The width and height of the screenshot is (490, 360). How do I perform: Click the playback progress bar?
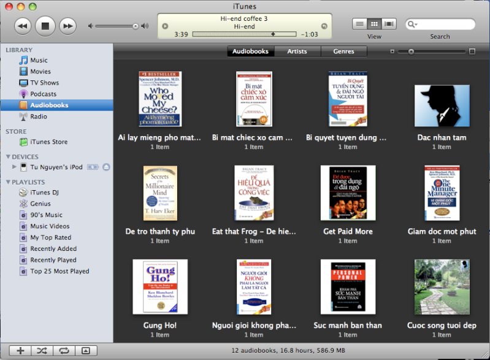[244, 34]
